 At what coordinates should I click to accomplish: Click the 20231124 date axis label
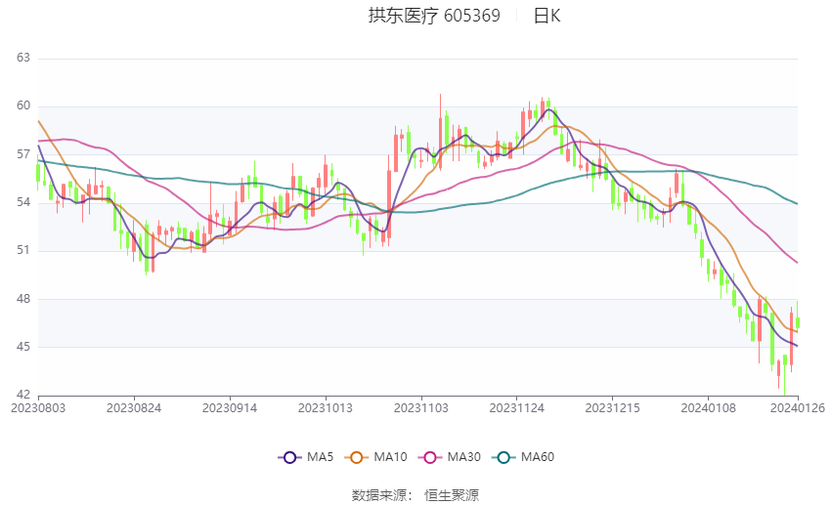coord(517,408)
